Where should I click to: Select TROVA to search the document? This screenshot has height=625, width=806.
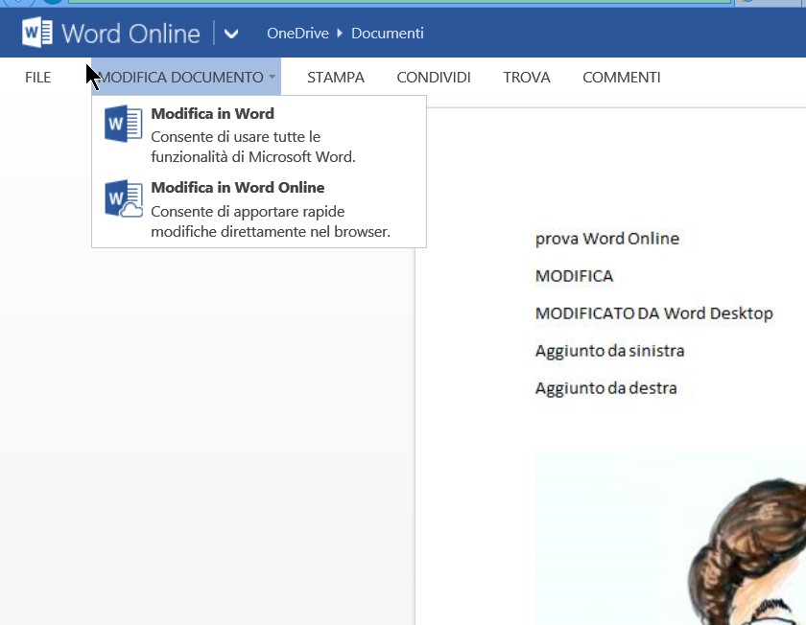tap(527, 78)
